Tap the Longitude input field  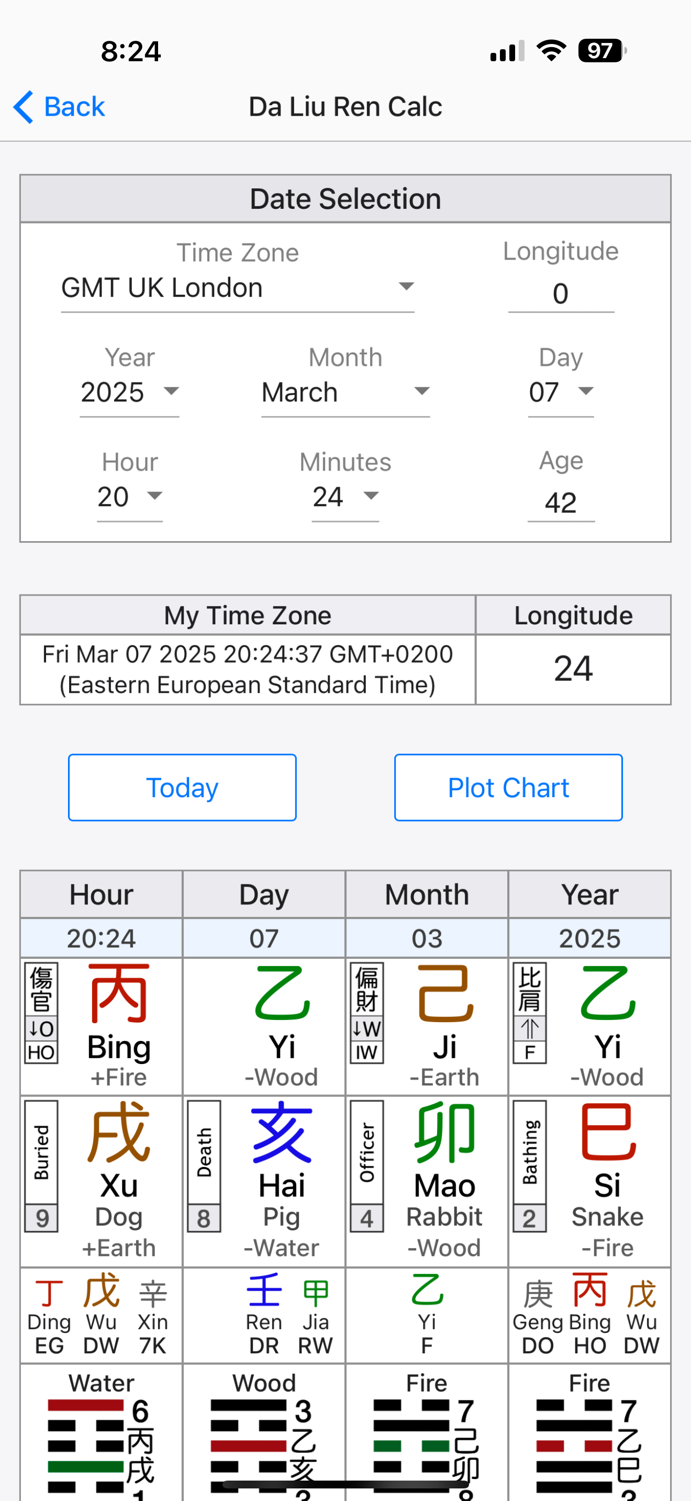pos(561,294)
